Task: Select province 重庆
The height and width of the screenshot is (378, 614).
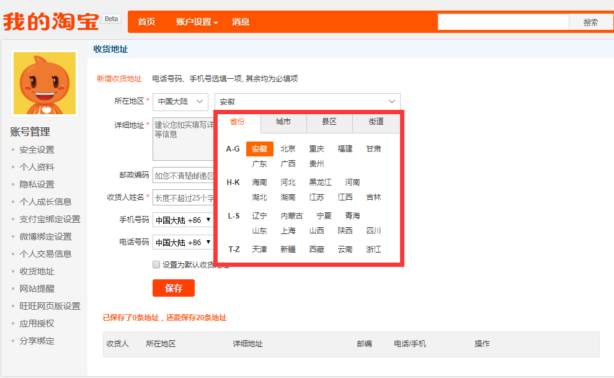Action: click(316, 149)
